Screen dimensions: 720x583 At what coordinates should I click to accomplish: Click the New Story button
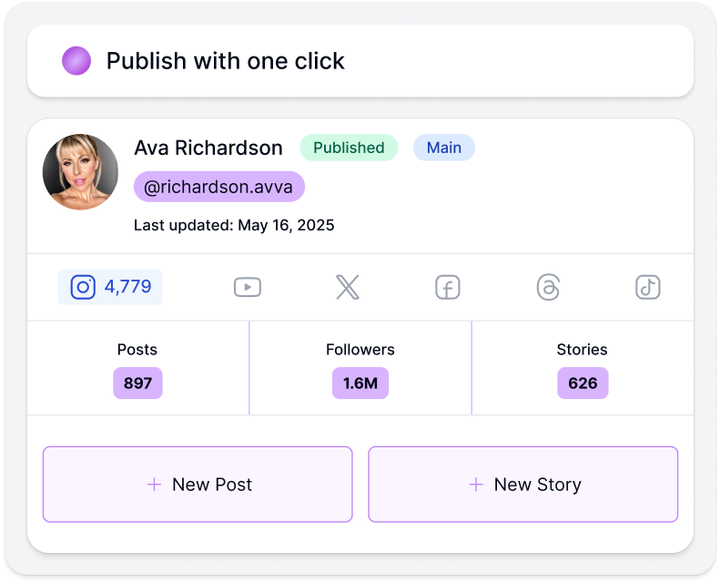(x=522, y=485)
